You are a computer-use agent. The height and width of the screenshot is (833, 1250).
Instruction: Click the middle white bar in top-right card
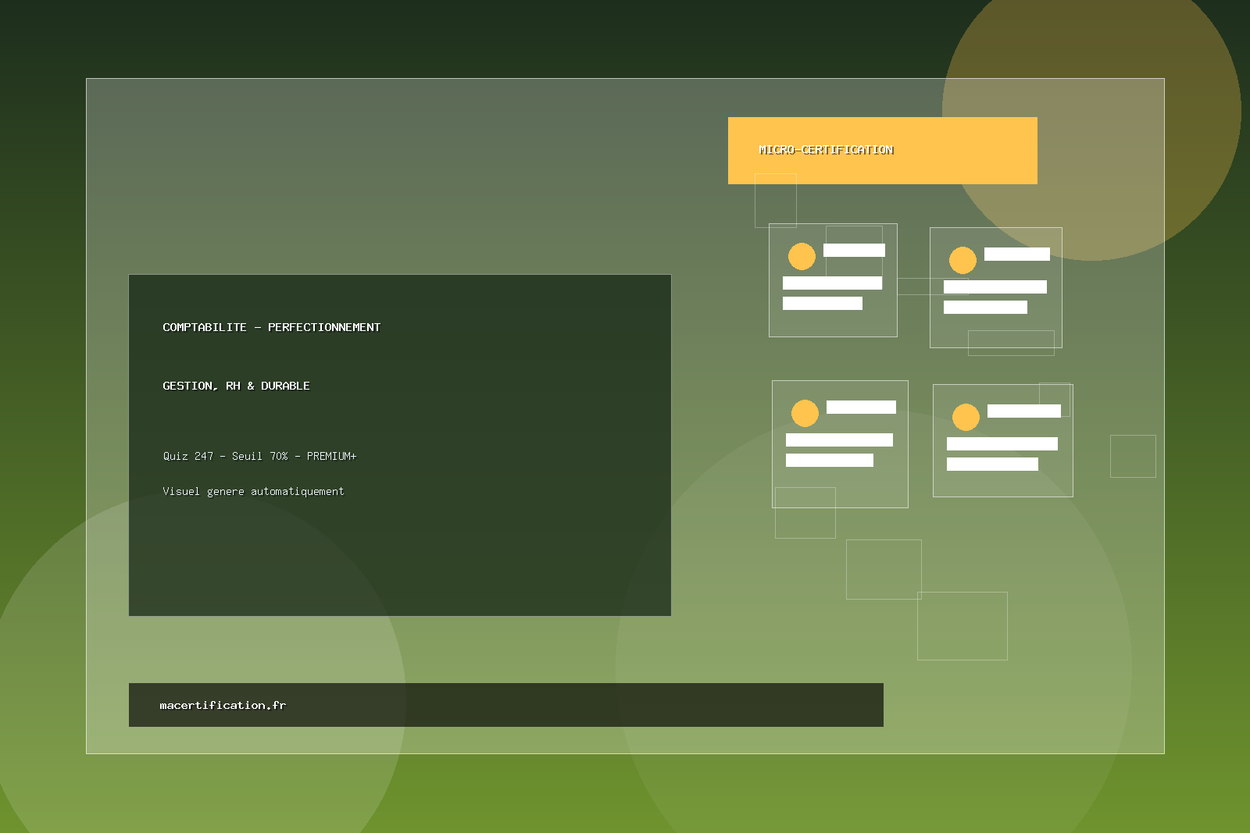[x=995, y=287]
